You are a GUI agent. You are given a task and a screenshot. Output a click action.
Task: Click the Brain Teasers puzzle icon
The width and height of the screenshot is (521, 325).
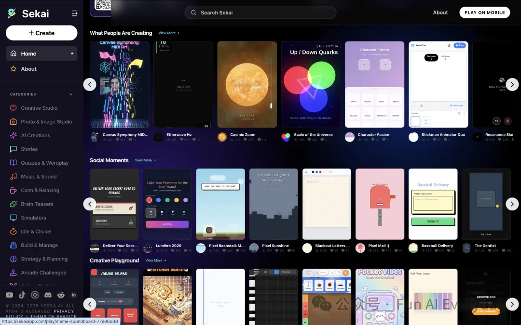tap(14, 204)
